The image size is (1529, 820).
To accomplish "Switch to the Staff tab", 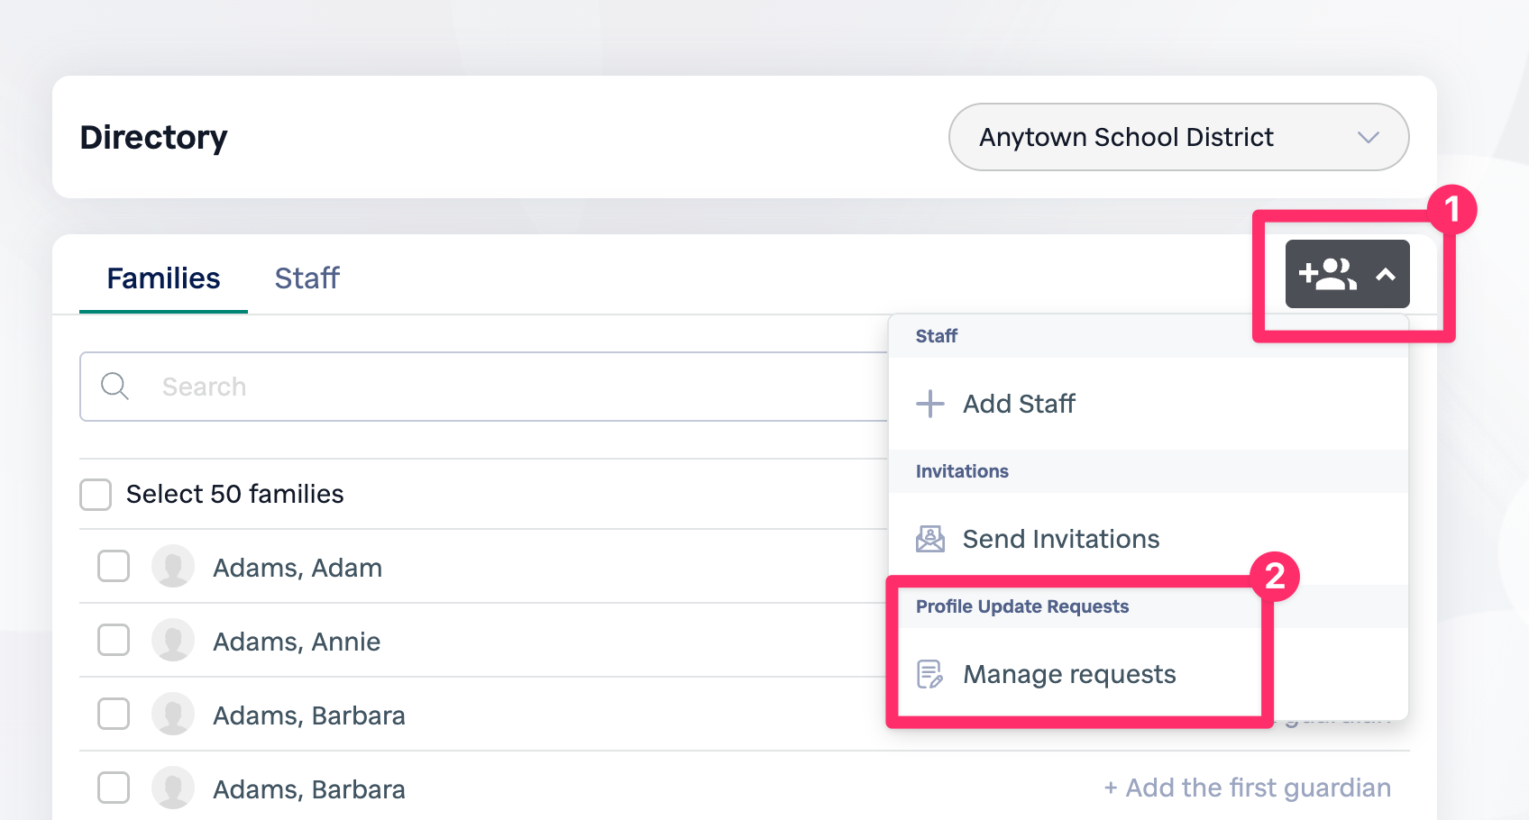I will pyautogui.click(x=307, y=278).
